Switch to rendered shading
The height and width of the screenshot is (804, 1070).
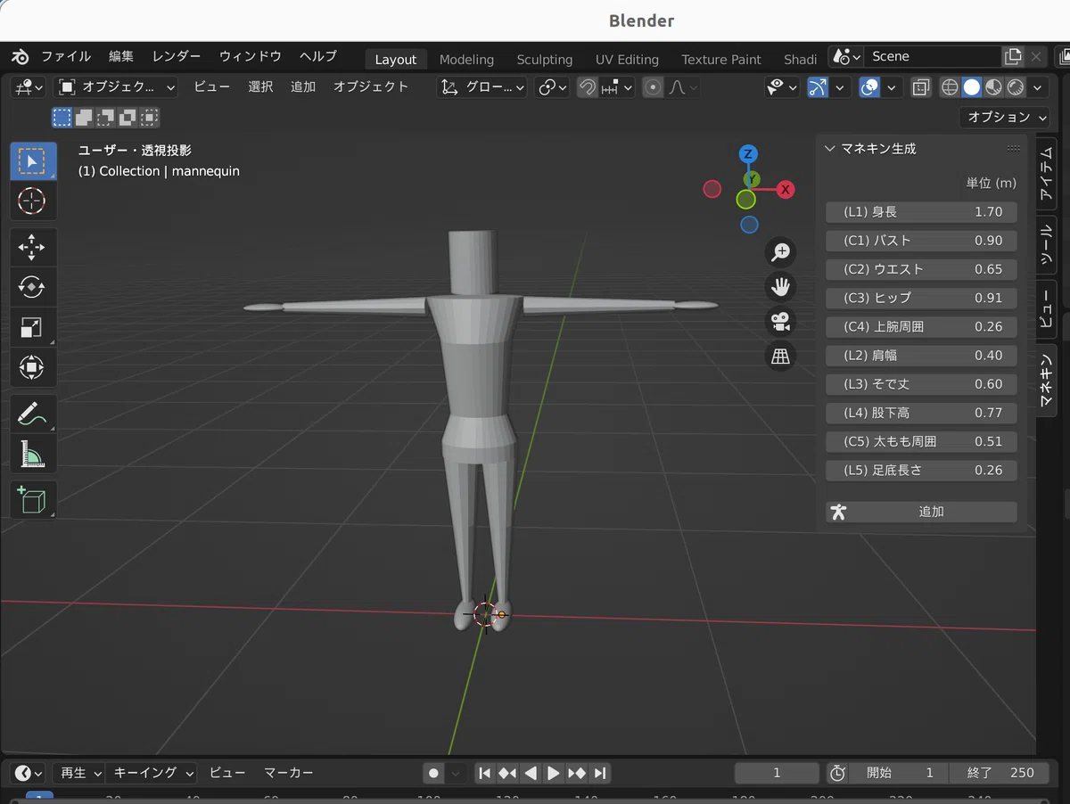click(x=1016, y=87)
